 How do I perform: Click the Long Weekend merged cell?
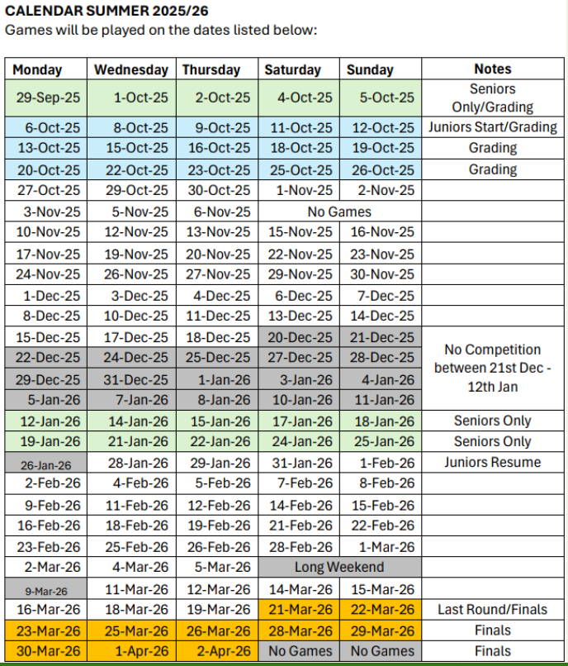click(338, 567)
